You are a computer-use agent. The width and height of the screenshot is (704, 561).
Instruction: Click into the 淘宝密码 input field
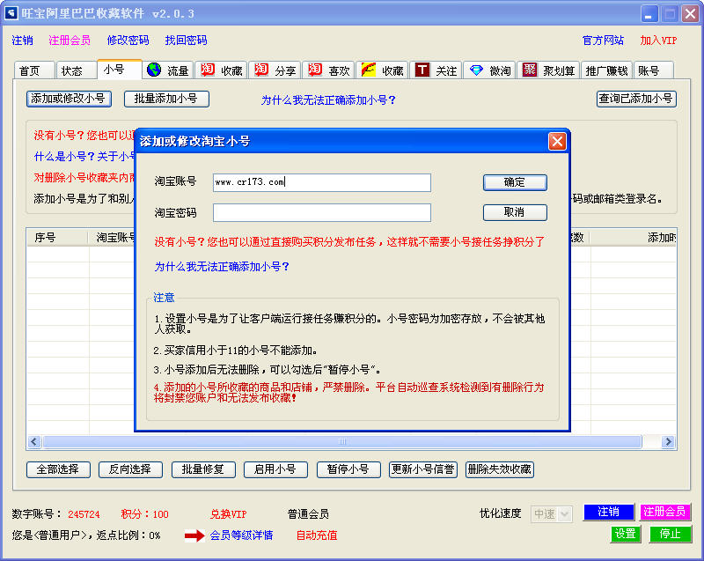tap(322, 212)
